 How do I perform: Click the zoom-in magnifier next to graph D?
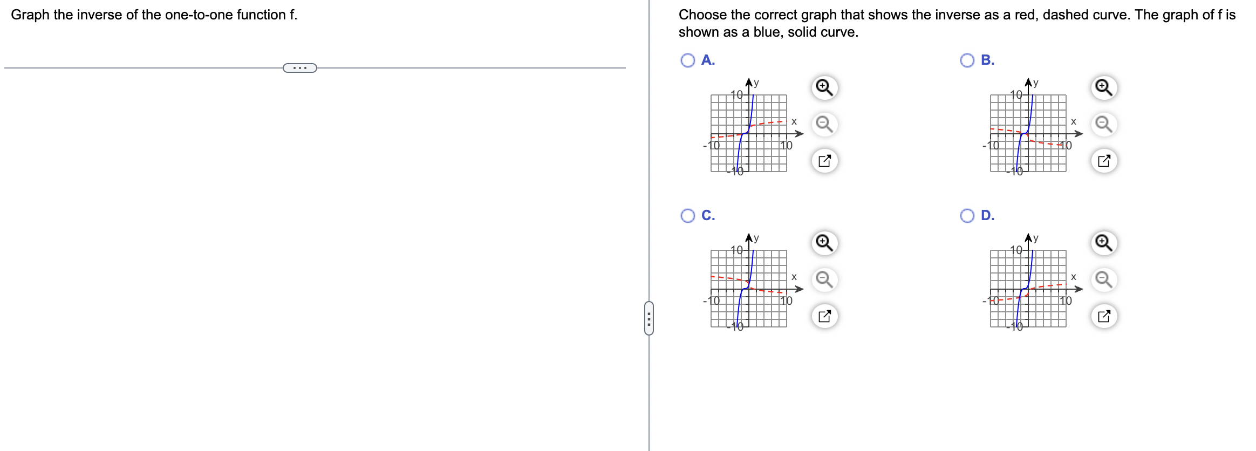pyautogui.click(x=1103, y=243)
